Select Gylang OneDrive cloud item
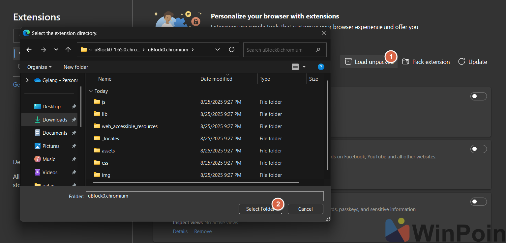Screen dimensions: 506x243 [x=56, y=80]
